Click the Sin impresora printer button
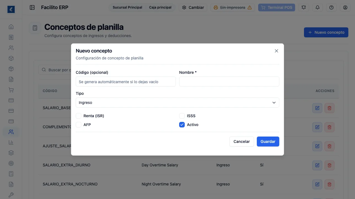 [233, 7]
